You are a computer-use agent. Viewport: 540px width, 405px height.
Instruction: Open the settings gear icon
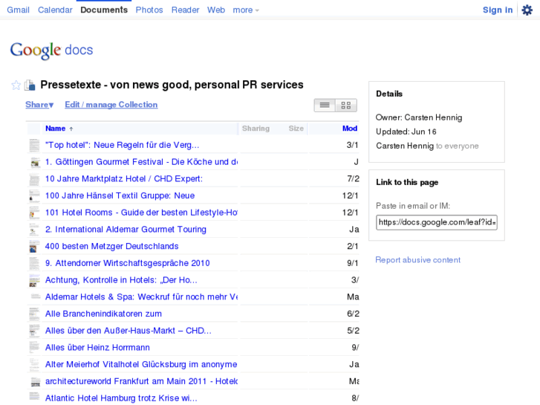[x=527, y=10]
